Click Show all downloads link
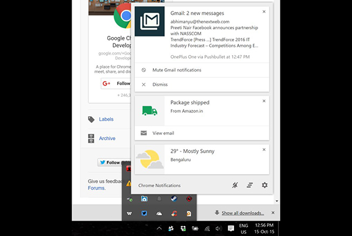This screenshot has width=352, height=236. (x=243, y=213)
